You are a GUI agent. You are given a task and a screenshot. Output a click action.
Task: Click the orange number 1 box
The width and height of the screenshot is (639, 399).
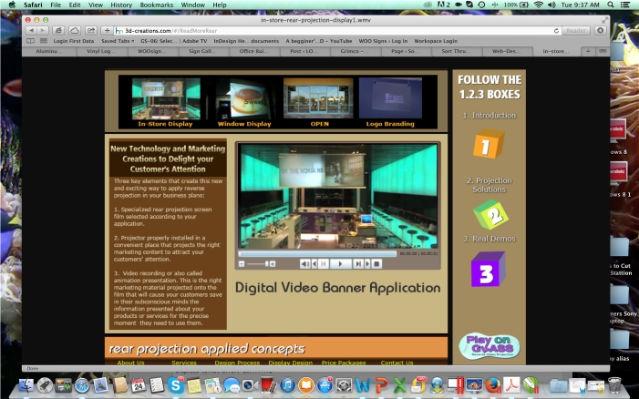489,144
